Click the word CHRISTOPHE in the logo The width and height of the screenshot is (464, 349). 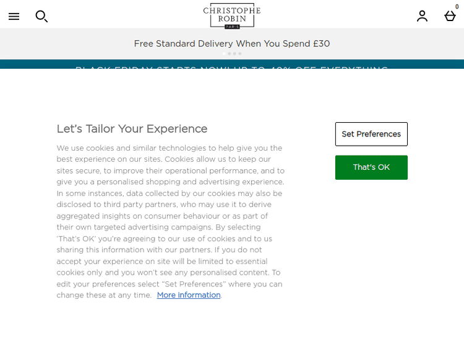coord(232,11)
